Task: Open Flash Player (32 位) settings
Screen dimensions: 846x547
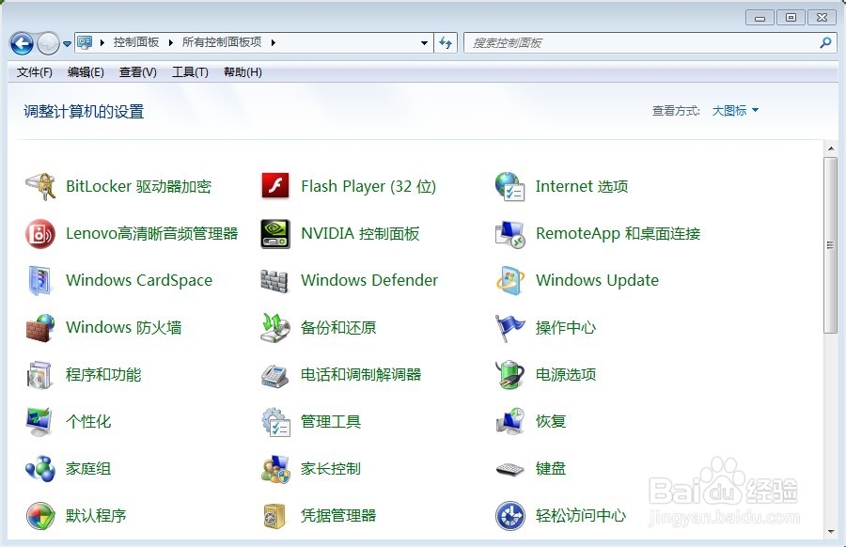Action: click(367, 186)
